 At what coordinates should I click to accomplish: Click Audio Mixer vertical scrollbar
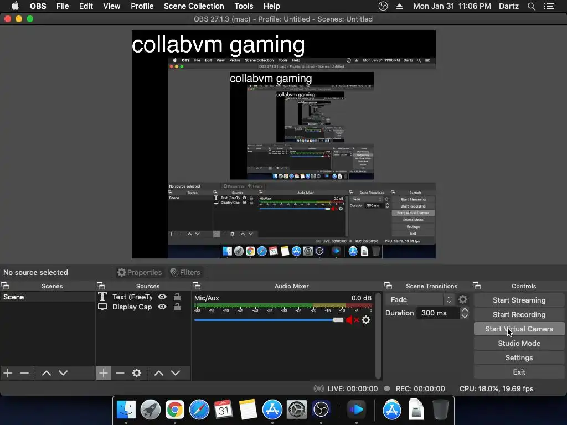pos(378,335)
